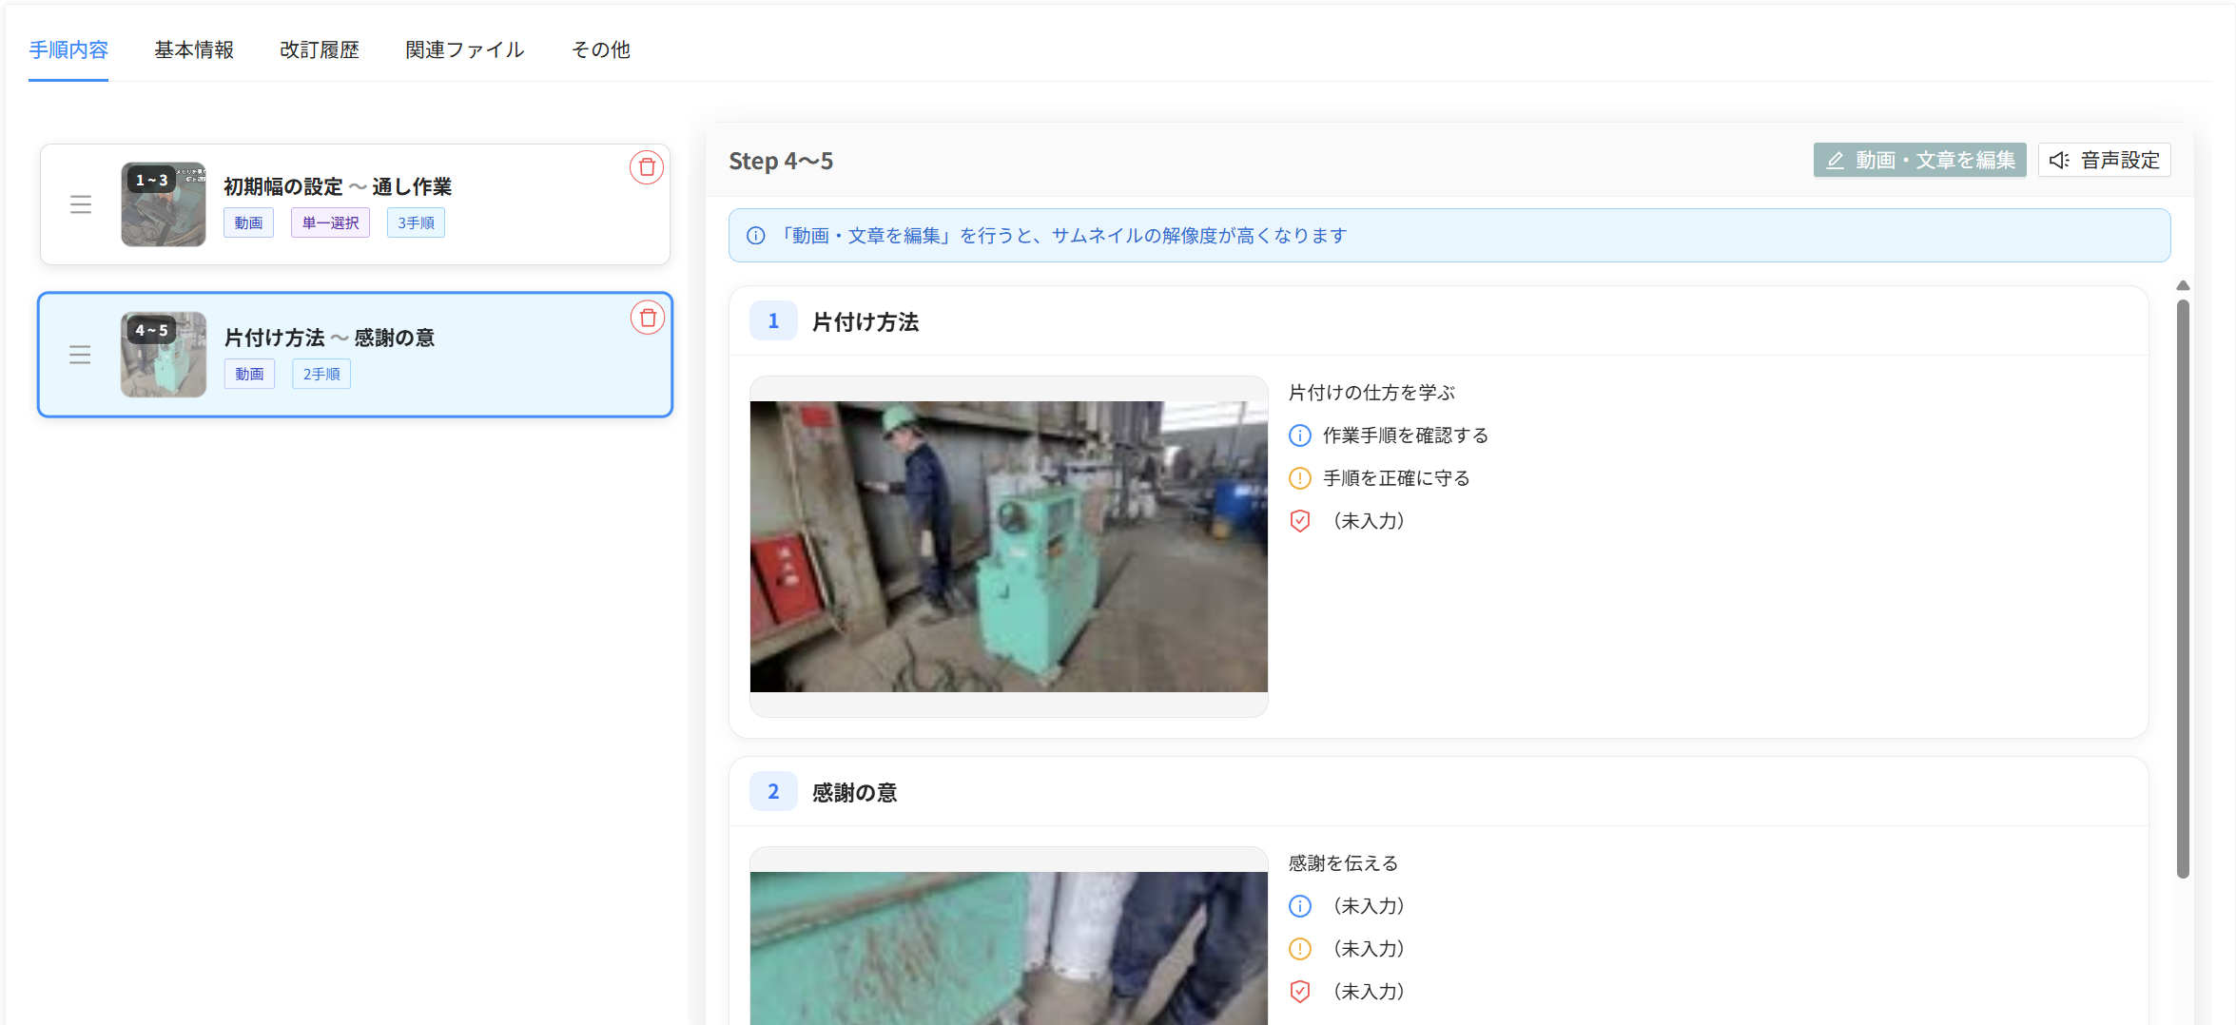Screen dimensions: 2236x1025
Task: Click blue info icon in 感謝の意 section
Action: coord(1299,906)
